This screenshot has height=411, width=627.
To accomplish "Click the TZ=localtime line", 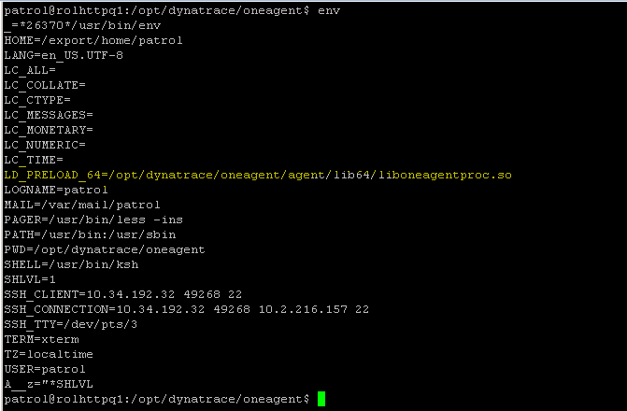I will point(49,354).
